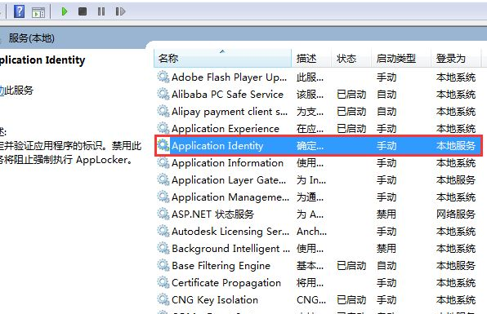Click 已启动 status of Alibaba PC Safe Service
The width and height of the screenshot is (487, 314).
351,95
